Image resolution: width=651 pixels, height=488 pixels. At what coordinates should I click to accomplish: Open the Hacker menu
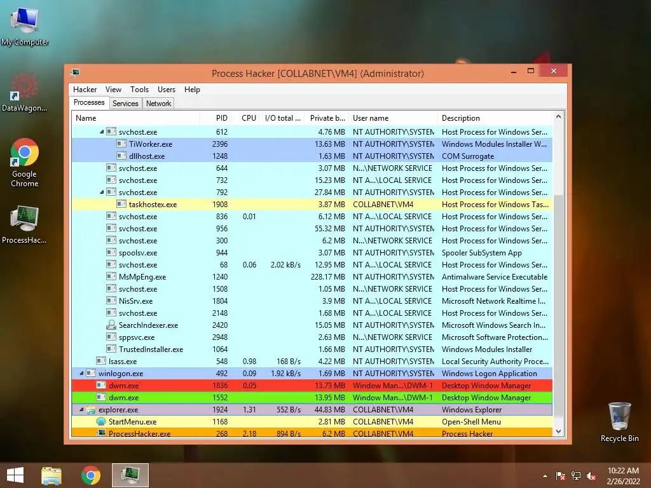click(x=85, y=90)
